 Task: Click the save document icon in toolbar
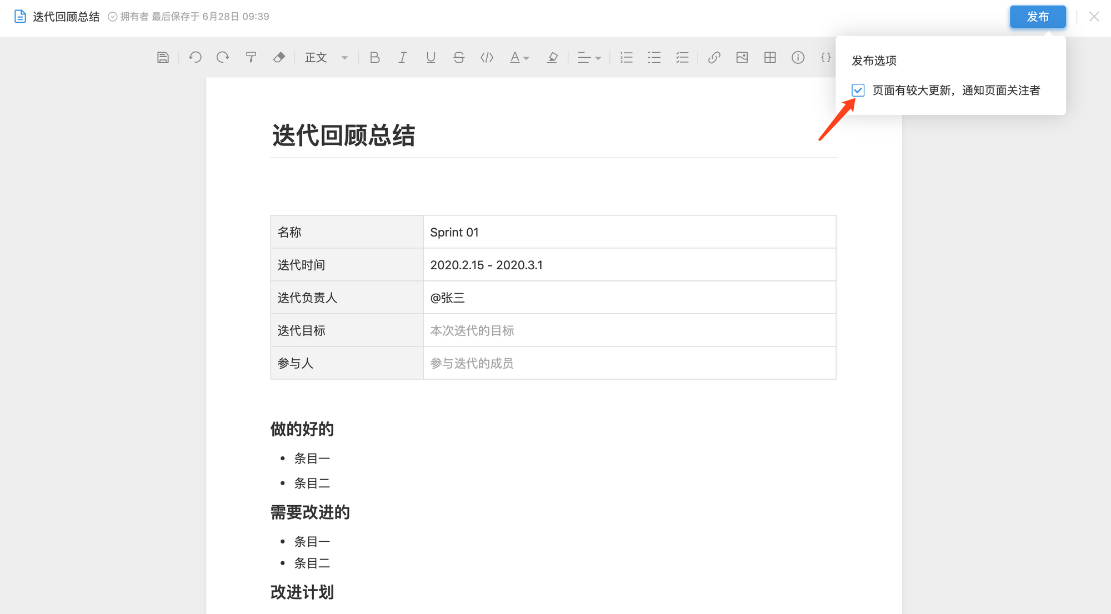coord(163,57)
